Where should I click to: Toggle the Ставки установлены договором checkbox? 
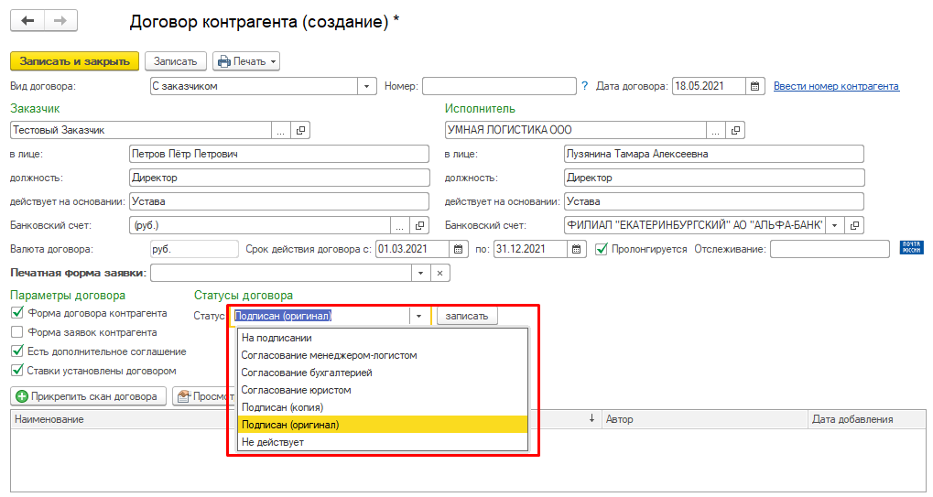point(17,371)
